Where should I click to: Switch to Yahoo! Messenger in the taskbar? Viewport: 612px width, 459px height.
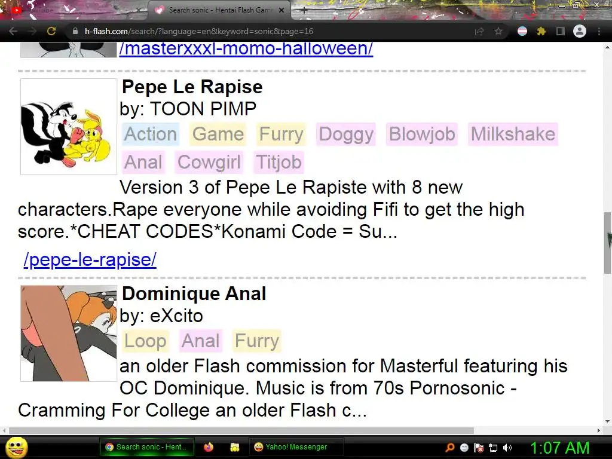(x=296, y=447)
